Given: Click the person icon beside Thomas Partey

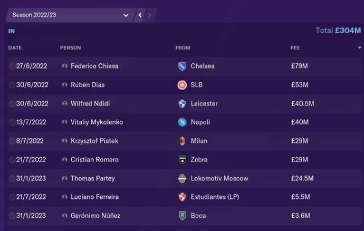Looking at the screenshot, I should pos(64,178).
